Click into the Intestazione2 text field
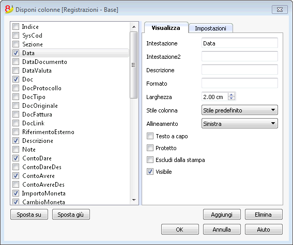 (x=240, y=56)
